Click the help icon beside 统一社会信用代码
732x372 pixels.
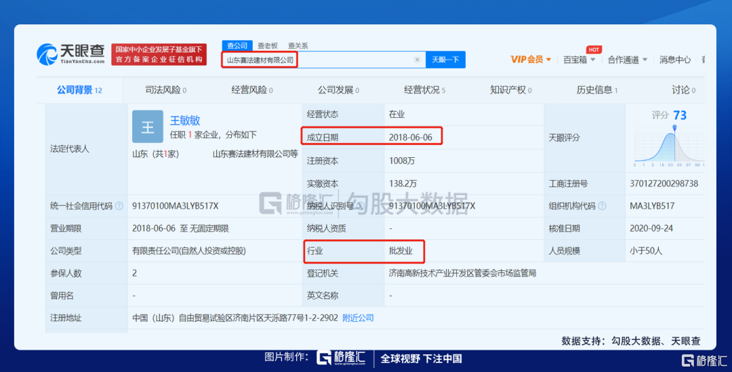[x=119, y=206]
